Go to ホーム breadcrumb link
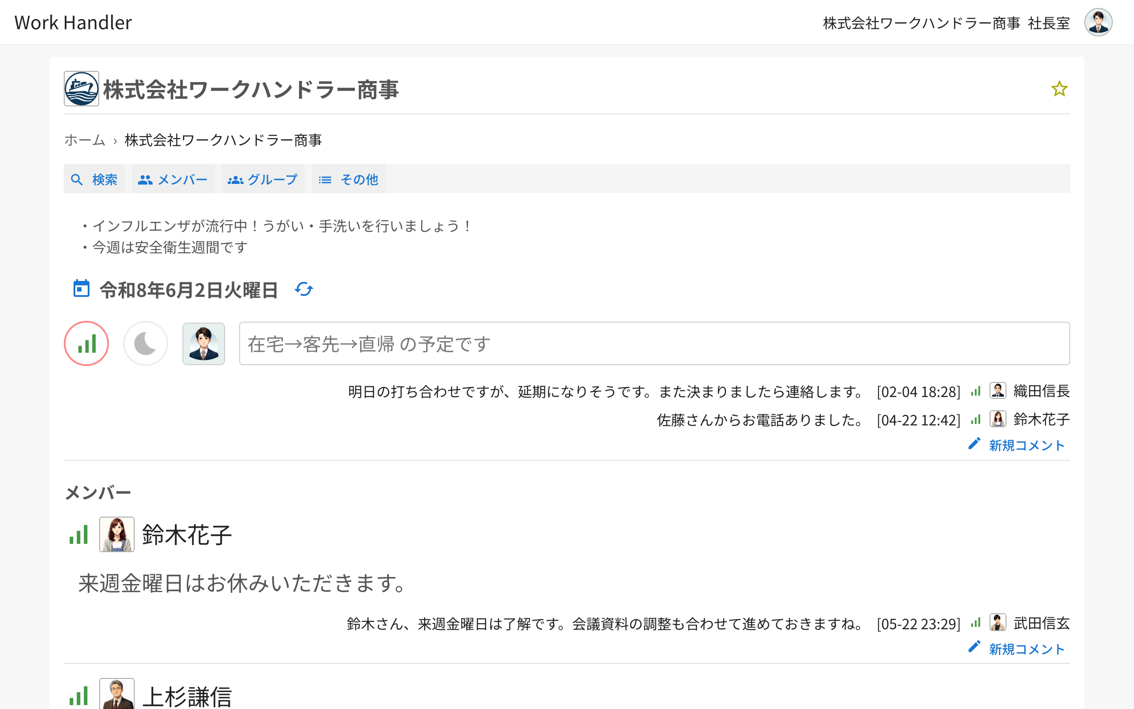1134x709 pixels. click(x=85, y=140)
